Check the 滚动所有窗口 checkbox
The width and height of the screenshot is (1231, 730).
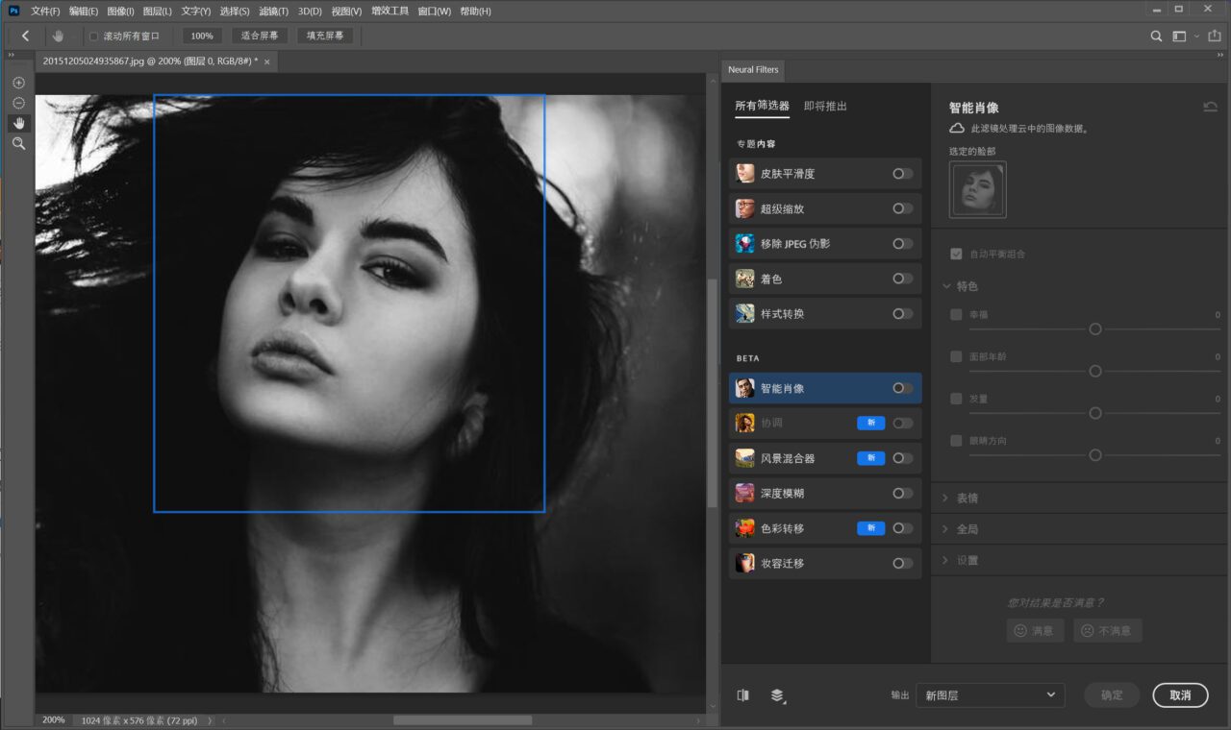[x=94, y=36]
